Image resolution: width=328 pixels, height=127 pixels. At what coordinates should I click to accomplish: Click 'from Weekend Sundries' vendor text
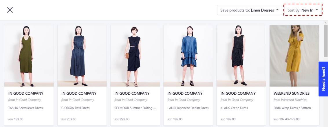point(290,100)
